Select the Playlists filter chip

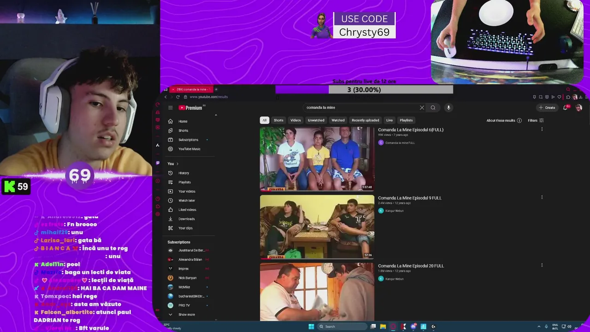click(x=406, y=120)
